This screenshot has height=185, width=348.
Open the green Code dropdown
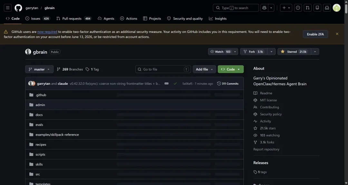coord(231,69)
